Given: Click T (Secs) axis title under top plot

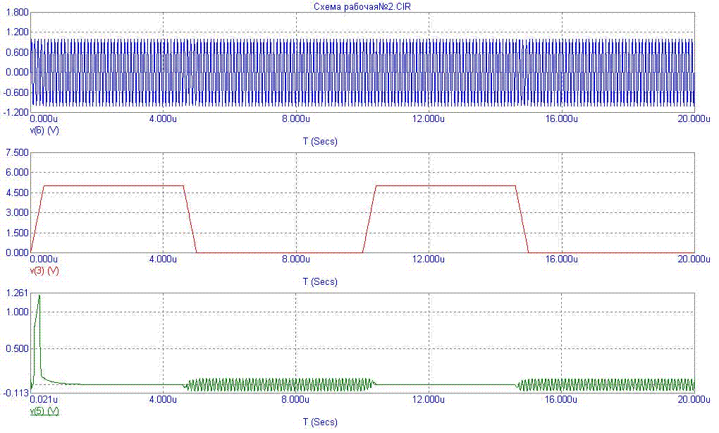Looking at the screenshot, I should click(x=320, y=142).
